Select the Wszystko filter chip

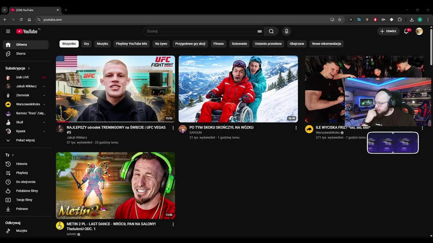coord(69,44)
